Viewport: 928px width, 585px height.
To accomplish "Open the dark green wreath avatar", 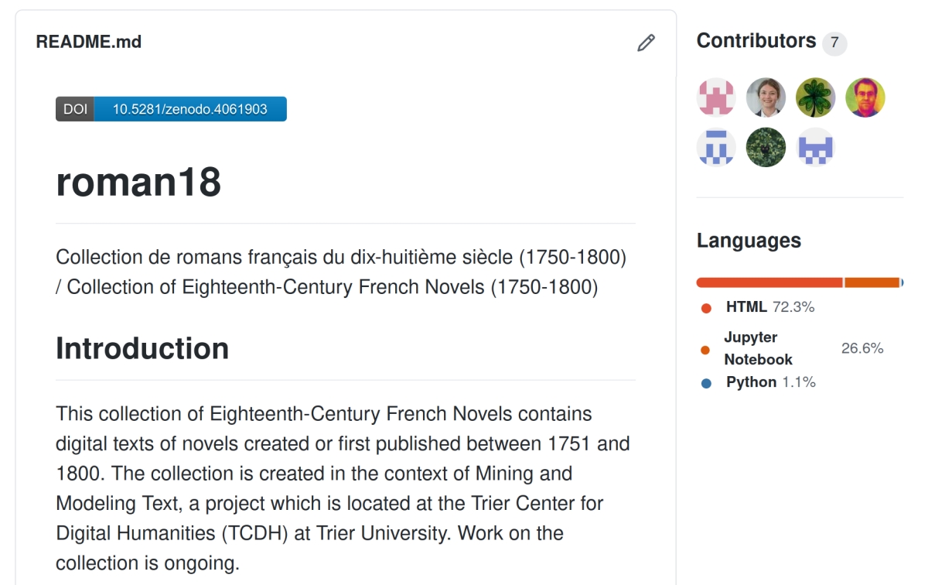I will [x=766, y=147].
